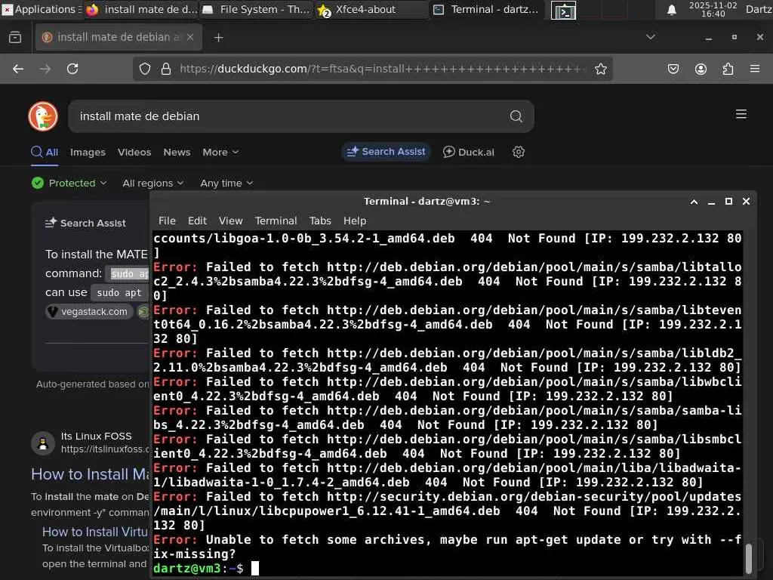Viewport: 773px width, 580px height.
Task: Open the terminal File menu
Action: tap(167, 221)
